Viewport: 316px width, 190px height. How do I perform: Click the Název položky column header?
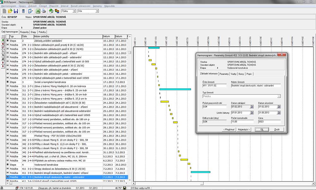pyautogui.click(x=68, y=36)
